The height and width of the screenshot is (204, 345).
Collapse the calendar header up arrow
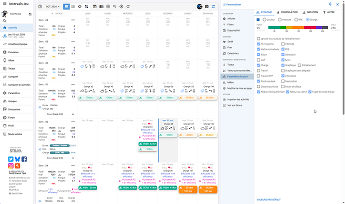click(52, 13)
